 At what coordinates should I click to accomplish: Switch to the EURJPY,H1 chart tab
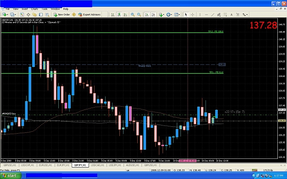coord(63,165)
